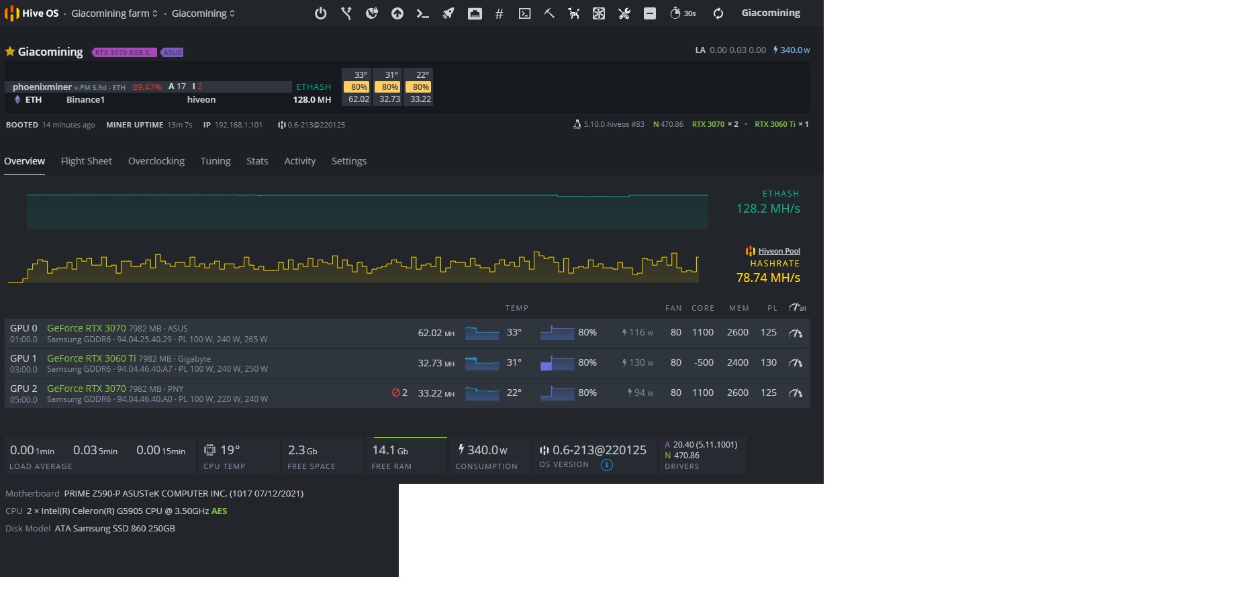The width and height of the screenshot is (1242, 616).
Task: Click the GPU 0 core clock value 1100
Action: click(x=703, y=332)
